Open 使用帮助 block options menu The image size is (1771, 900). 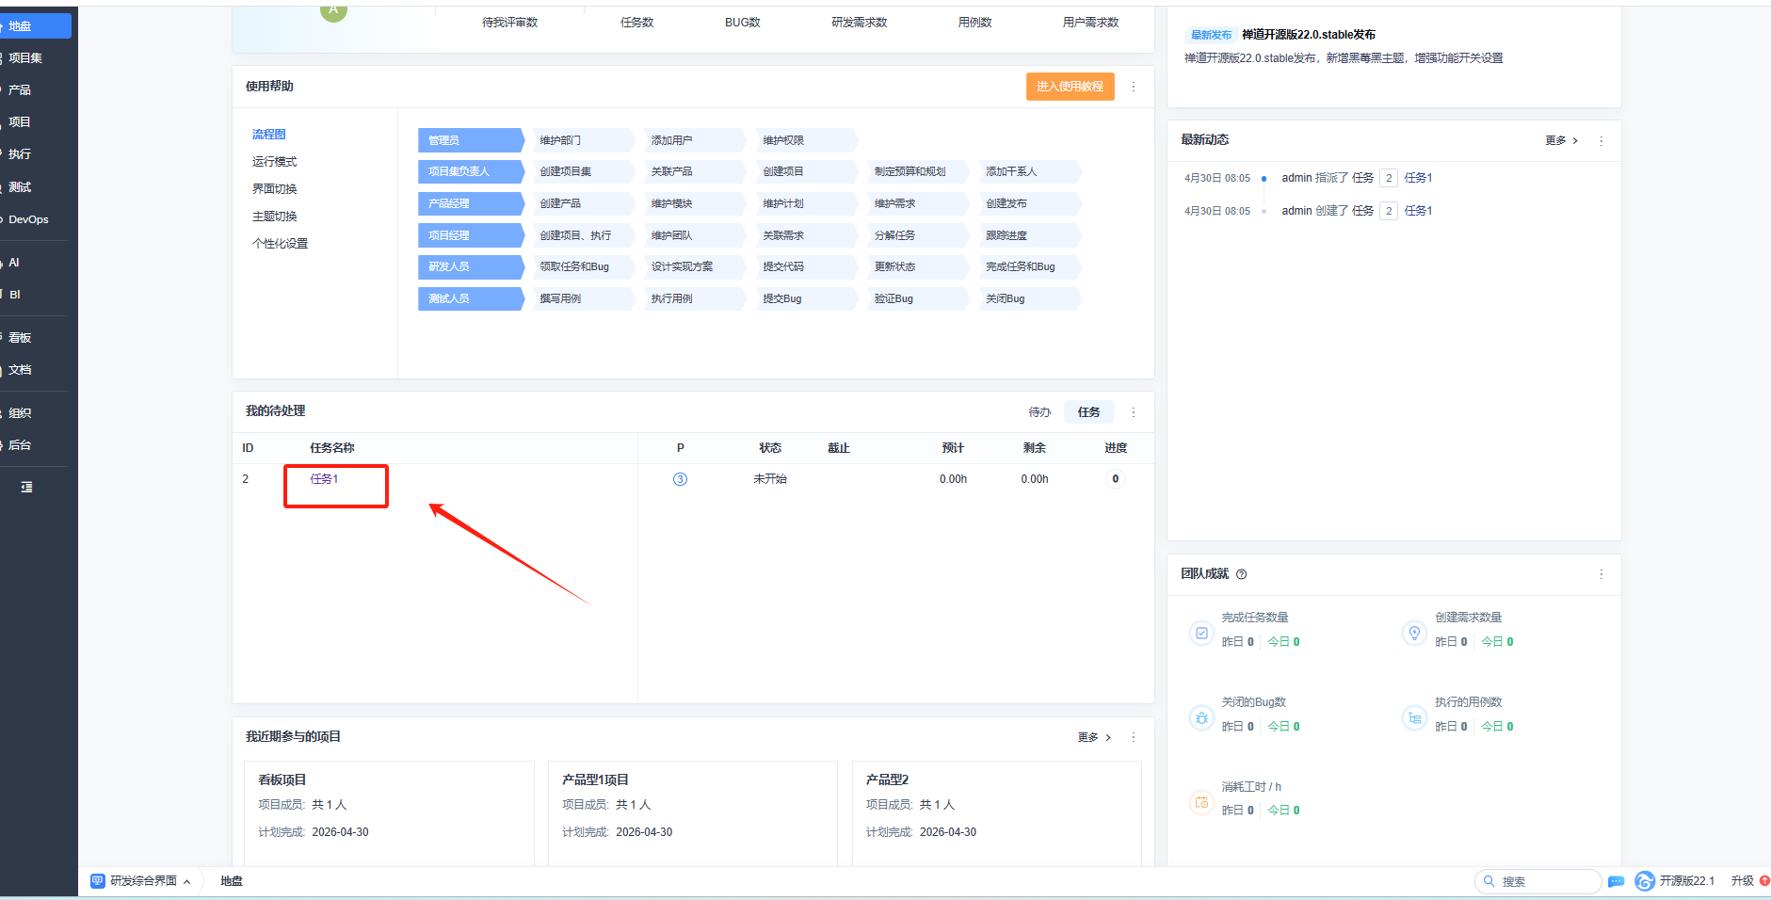pos(1134,87)
